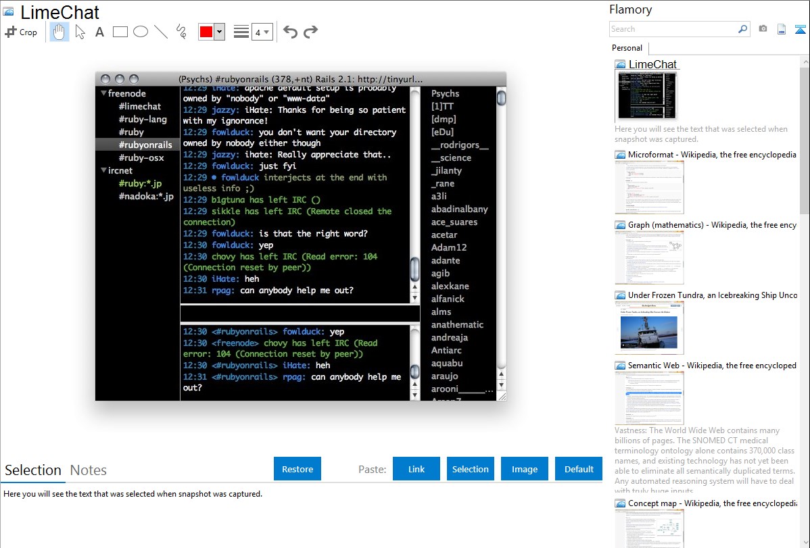Click the camera snapshot icon
The height and width of the screenshot is (548, 810).
click(763, 29)
